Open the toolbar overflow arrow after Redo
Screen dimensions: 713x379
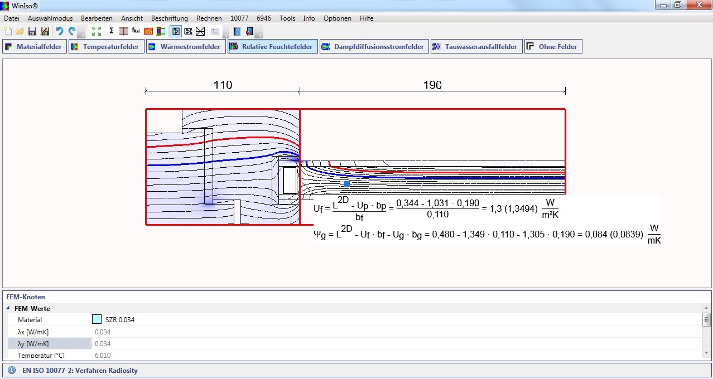(81, 33)
